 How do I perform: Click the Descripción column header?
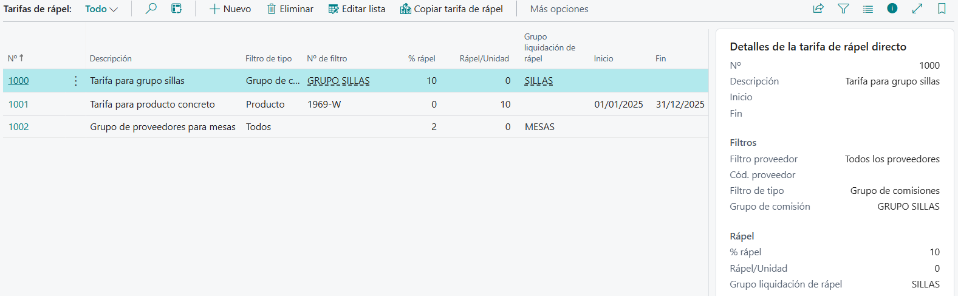point(111,59)
